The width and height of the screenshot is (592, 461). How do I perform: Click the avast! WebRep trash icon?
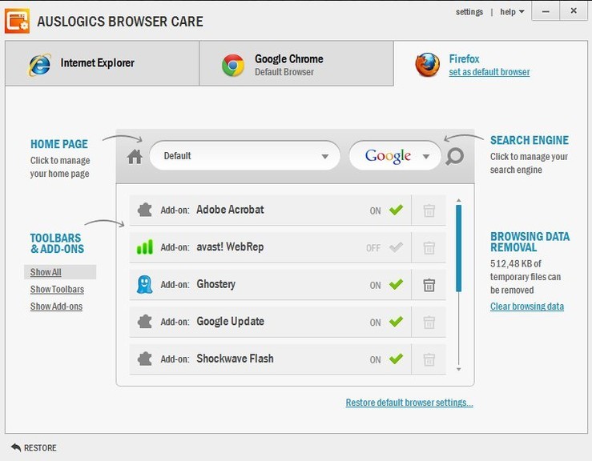[429, 247]
